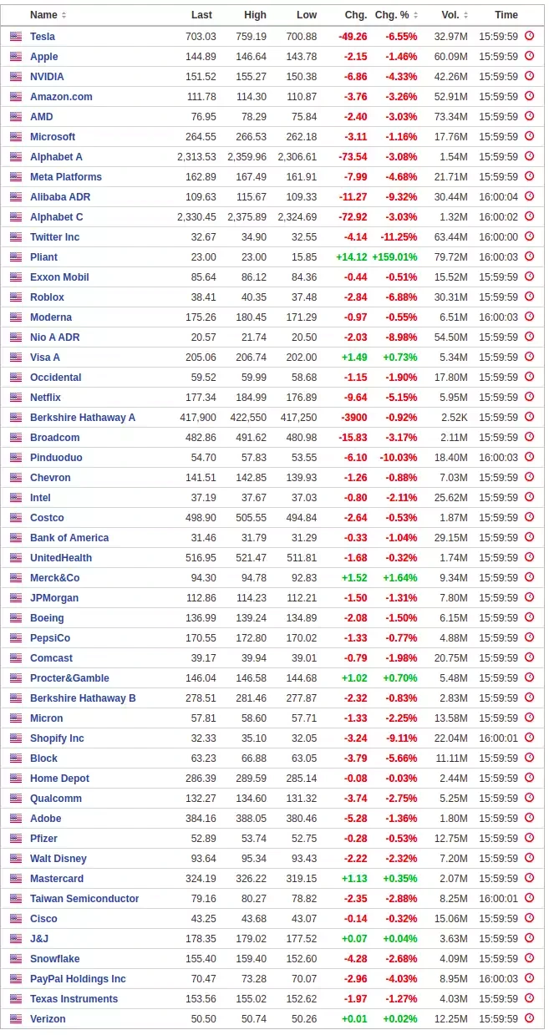549x1035 pixels.
Task: Open the Apple stock link
Action: tap(44, 57)
